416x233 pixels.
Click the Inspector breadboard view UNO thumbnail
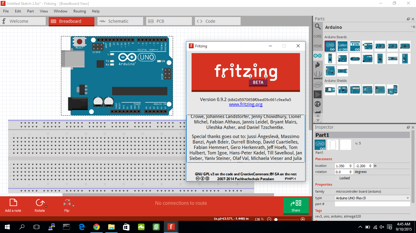pyautogui.click(x=320, y=145)
